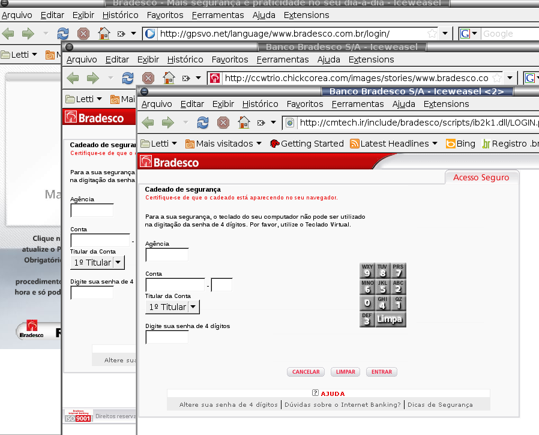Viewport: 539px width, 435px height.
Task: Open URL history dropdown in rear window
Action: point(445,34)
